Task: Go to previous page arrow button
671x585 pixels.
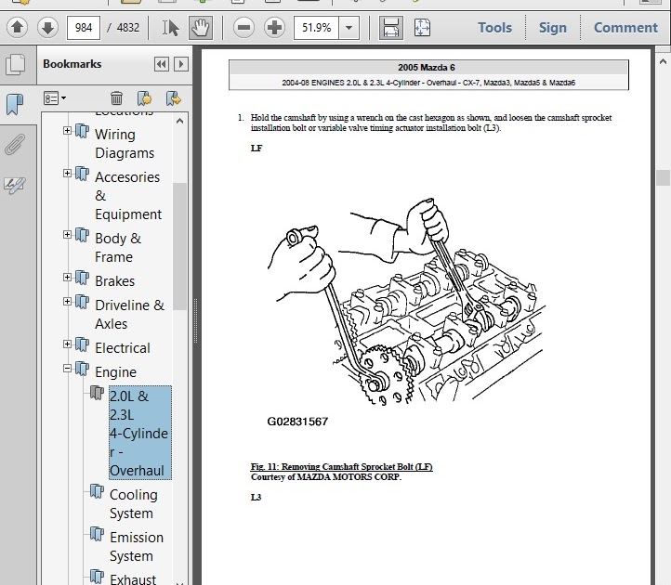Action: click(x=17, y=28)
